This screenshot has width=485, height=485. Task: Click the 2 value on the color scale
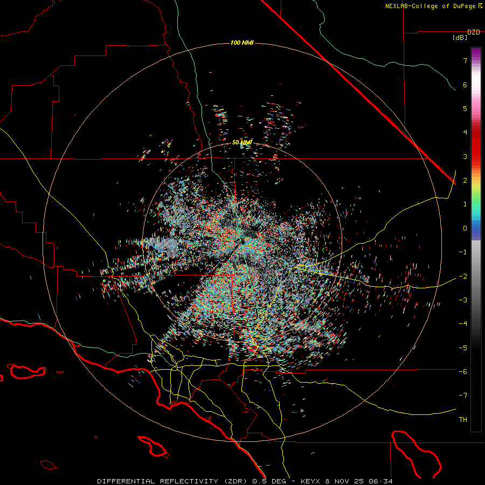465,181
